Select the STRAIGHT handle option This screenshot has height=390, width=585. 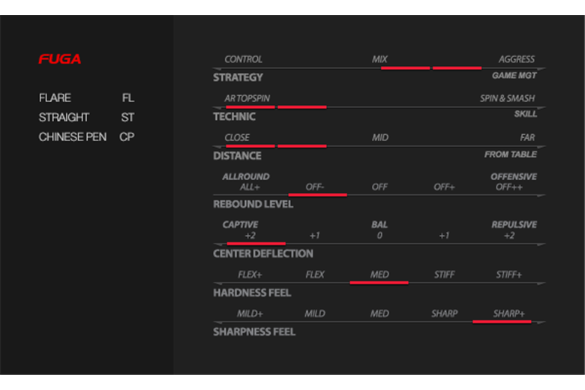(x=64, y=117)
